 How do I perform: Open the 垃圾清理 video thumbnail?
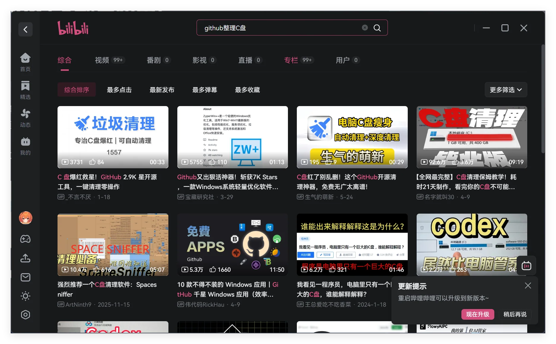[x=113, y=137]
